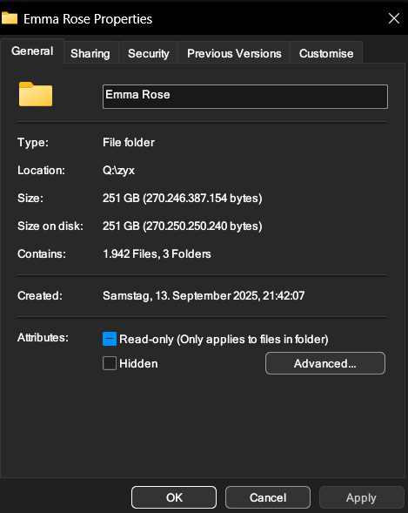
Task: Click the Apply button
Action: click(x=361, y=497)
